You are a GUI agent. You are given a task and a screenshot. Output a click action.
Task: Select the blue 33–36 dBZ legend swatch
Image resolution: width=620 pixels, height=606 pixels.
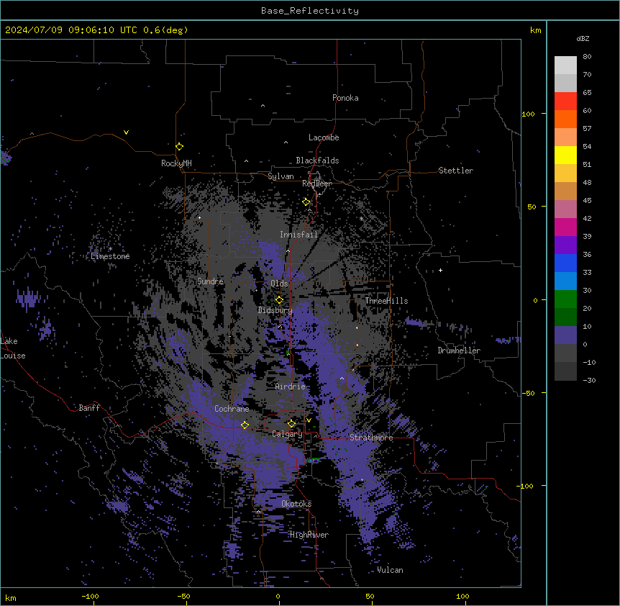click(x=565, y=263)
